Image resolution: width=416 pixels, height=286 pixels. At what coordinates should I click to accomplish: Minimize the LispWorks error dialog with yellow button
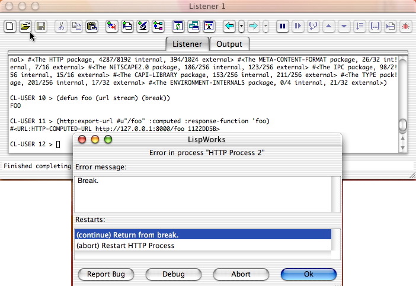pyautogui.click(x=95, y=139)
